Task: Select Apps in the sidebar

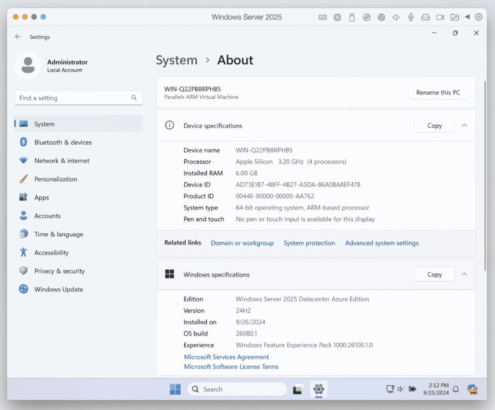Action: click(42, 197)
